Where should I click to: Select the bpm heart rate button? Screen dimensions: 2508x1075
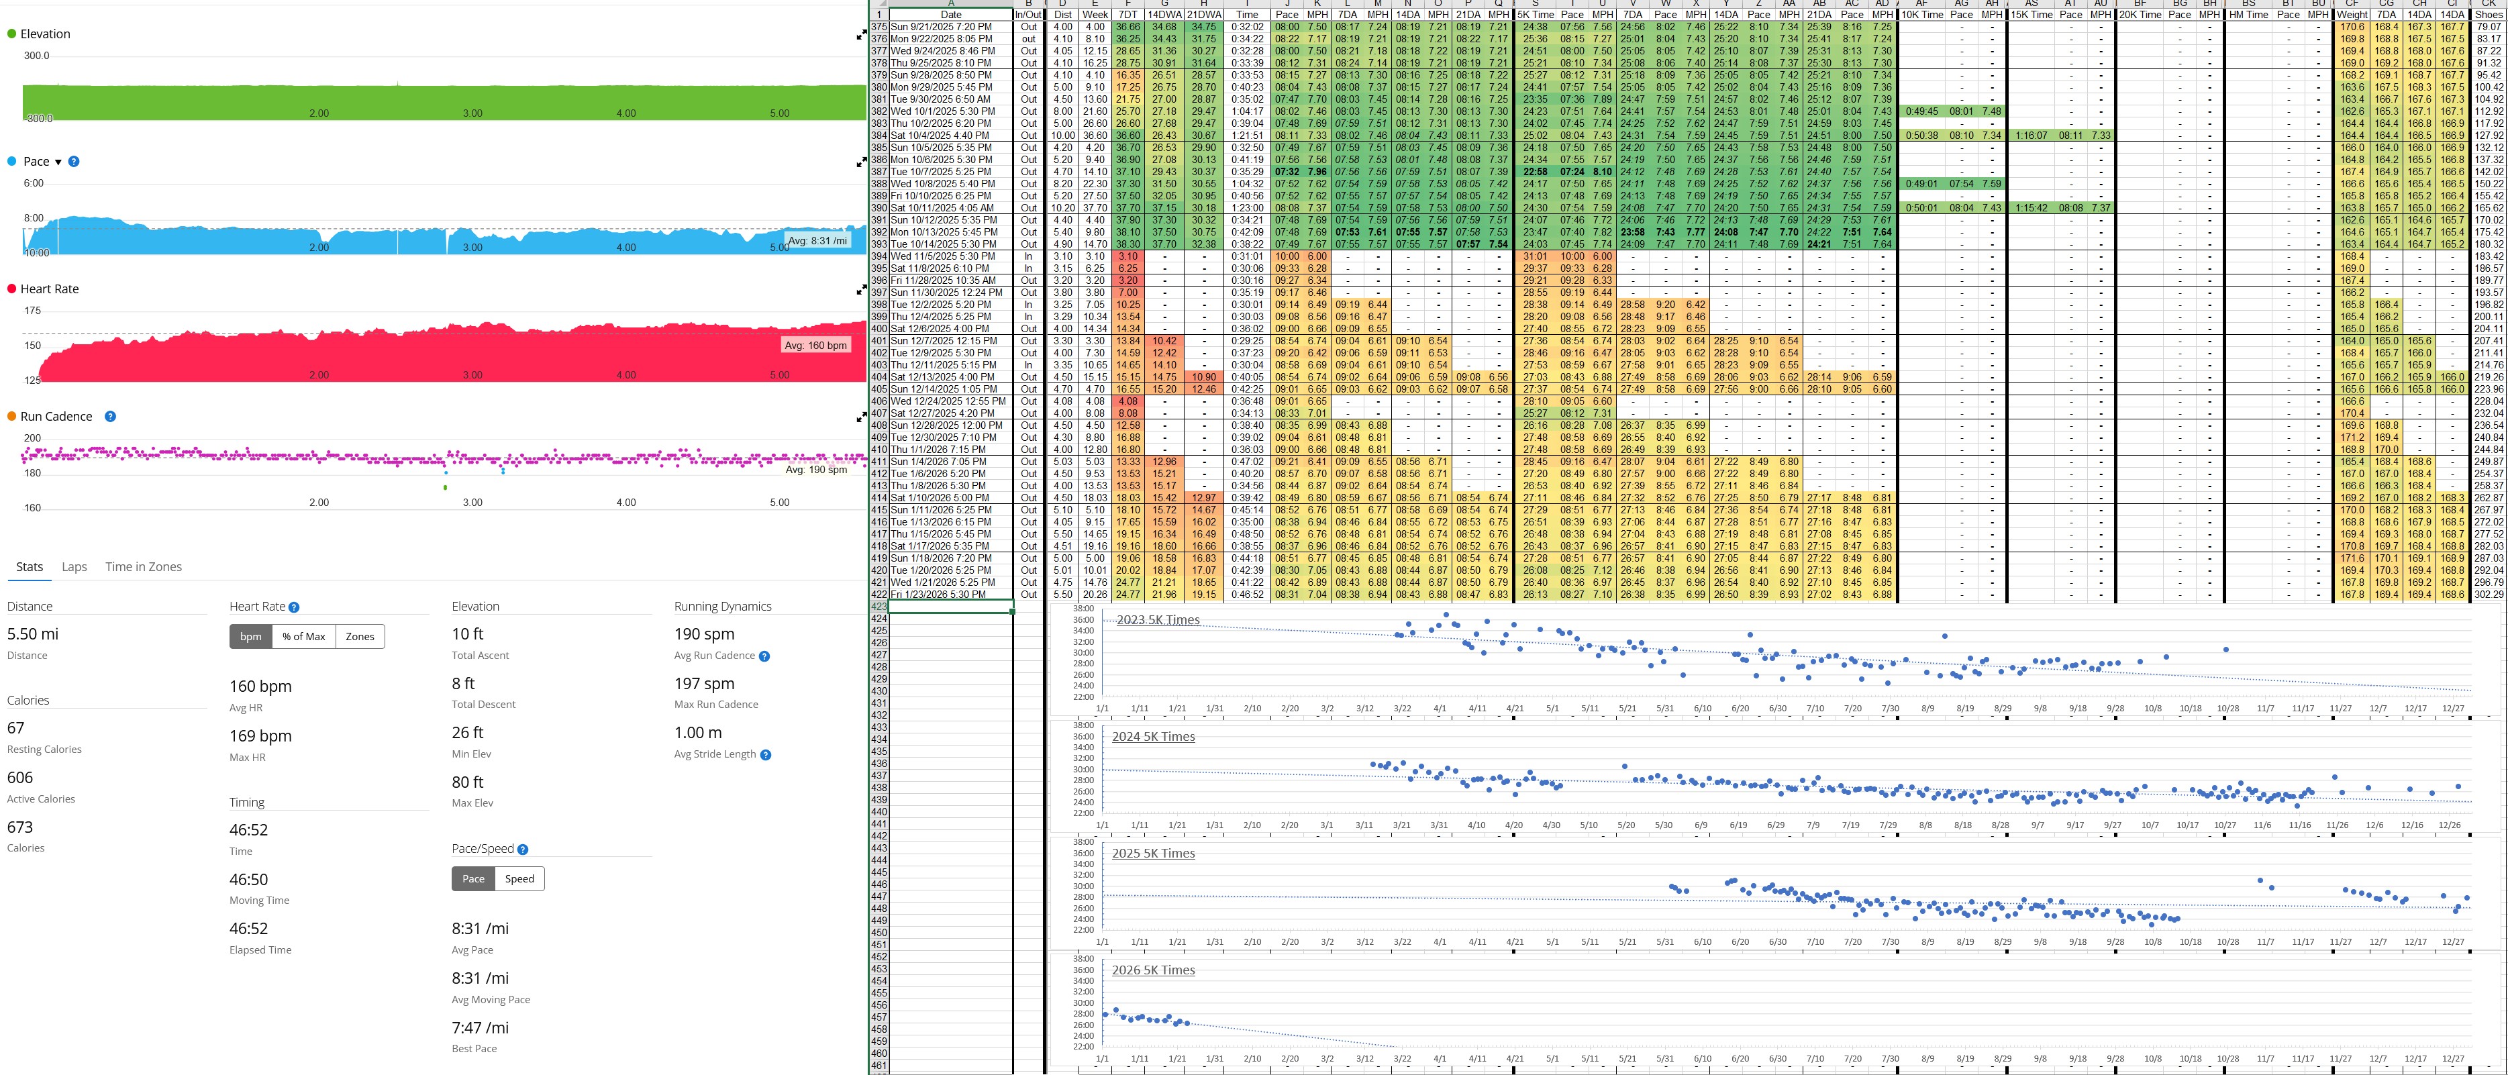tap(251, 637)
